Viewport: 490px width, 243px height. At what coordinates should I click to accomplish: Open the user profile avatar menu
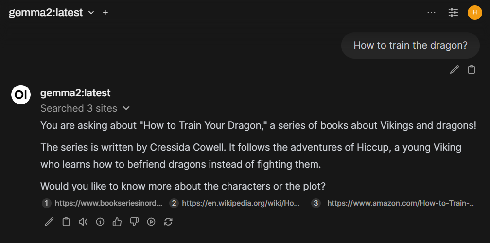click(475, 12)
